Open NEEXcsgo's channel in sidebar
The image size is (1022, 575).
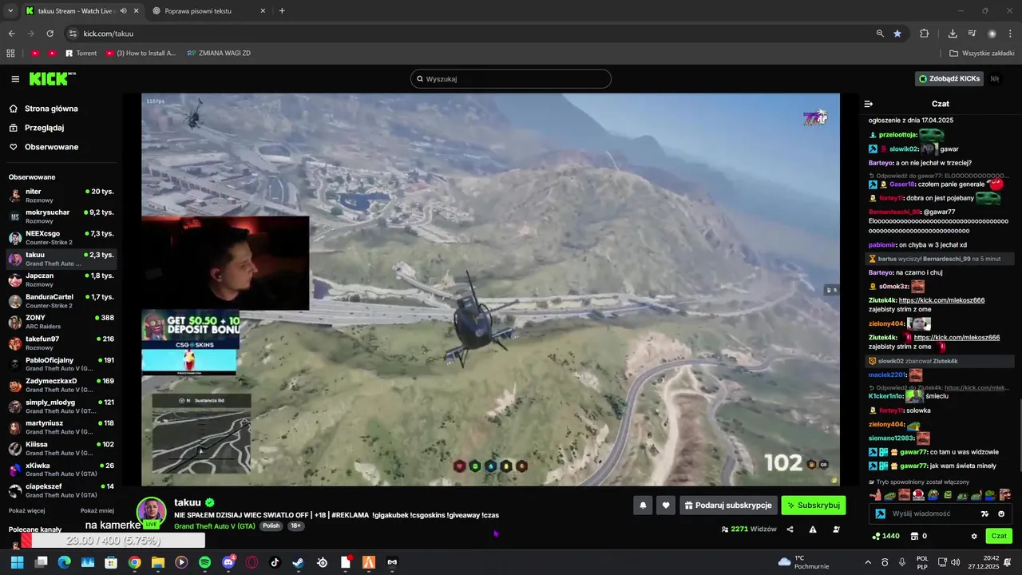click(x=61, y=238)
